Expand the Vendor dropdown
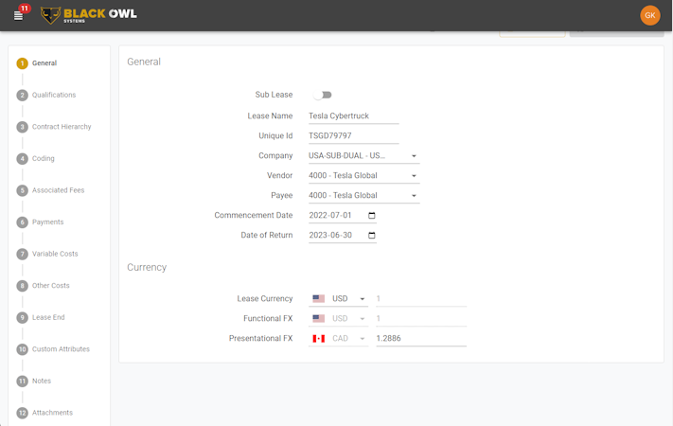The height and width of the screenshot is (426, 673). pos(364,176)
